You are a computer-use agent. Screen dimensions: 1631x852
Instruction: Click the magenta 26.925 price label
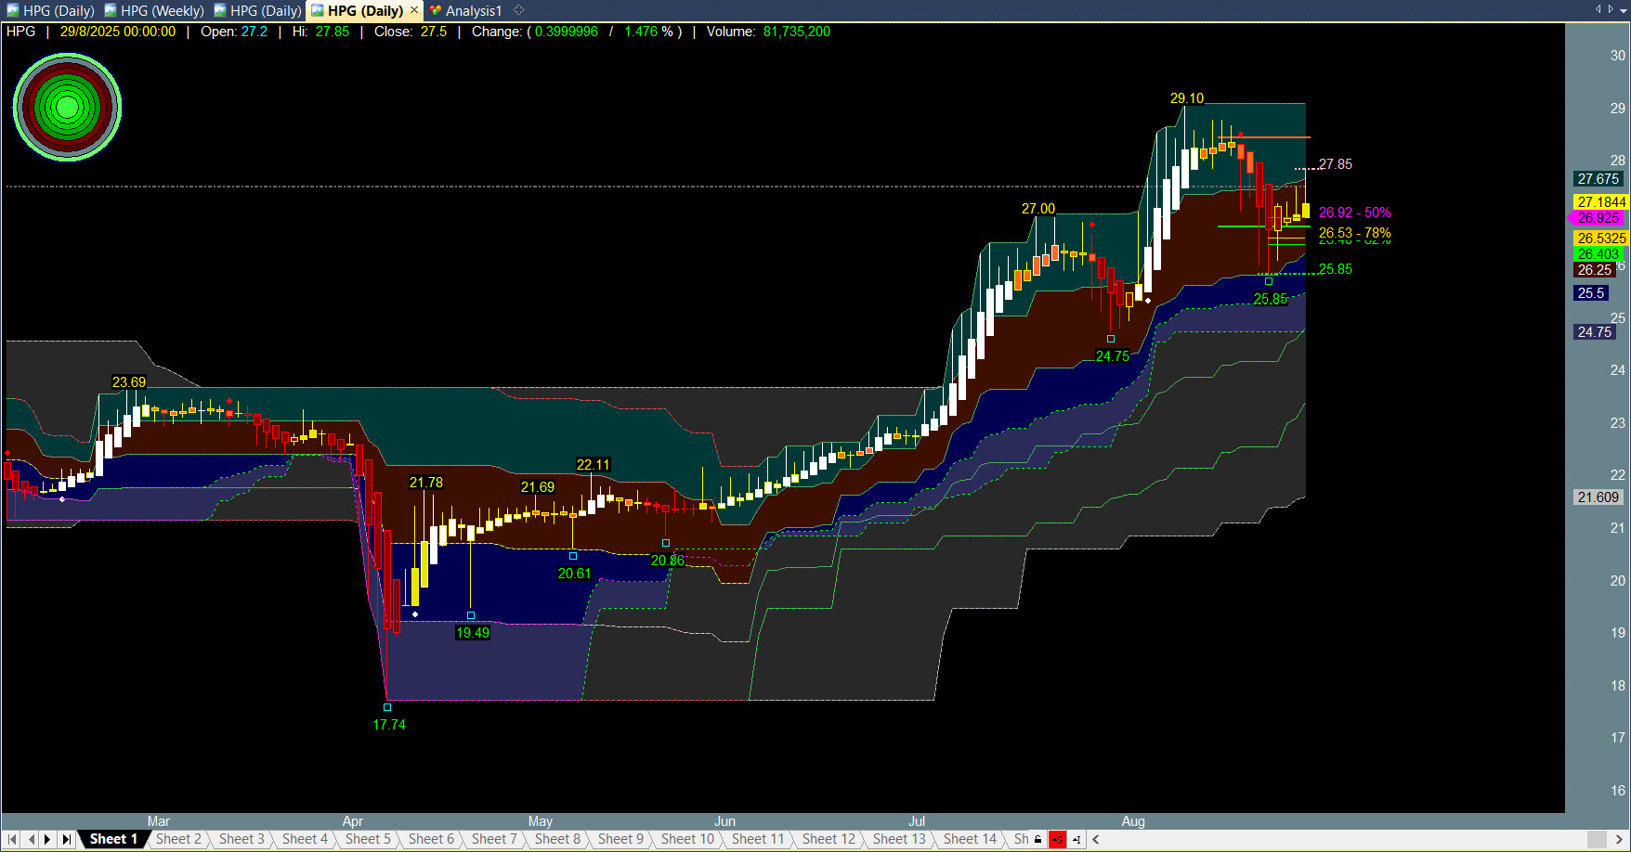point(1597,218)
